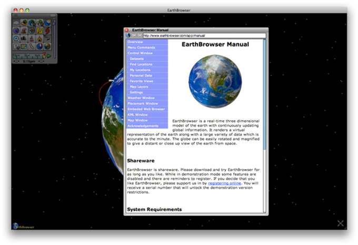The height and width of the screenshot is (245, 358).
Task: Show volcanoes with the volcano icon
Action: point(24,31)
